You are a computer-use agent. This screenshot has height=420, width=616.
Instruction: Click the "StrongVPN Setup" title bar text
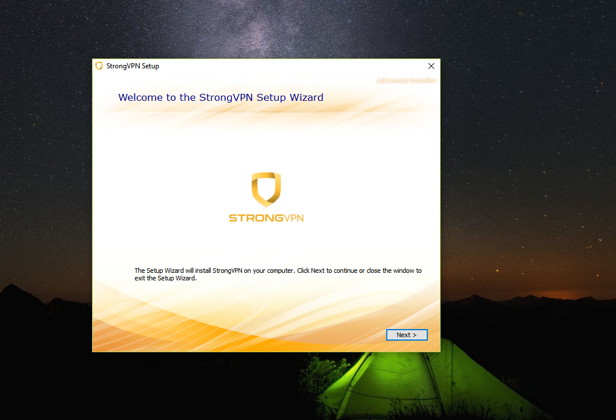click(133, 66)
